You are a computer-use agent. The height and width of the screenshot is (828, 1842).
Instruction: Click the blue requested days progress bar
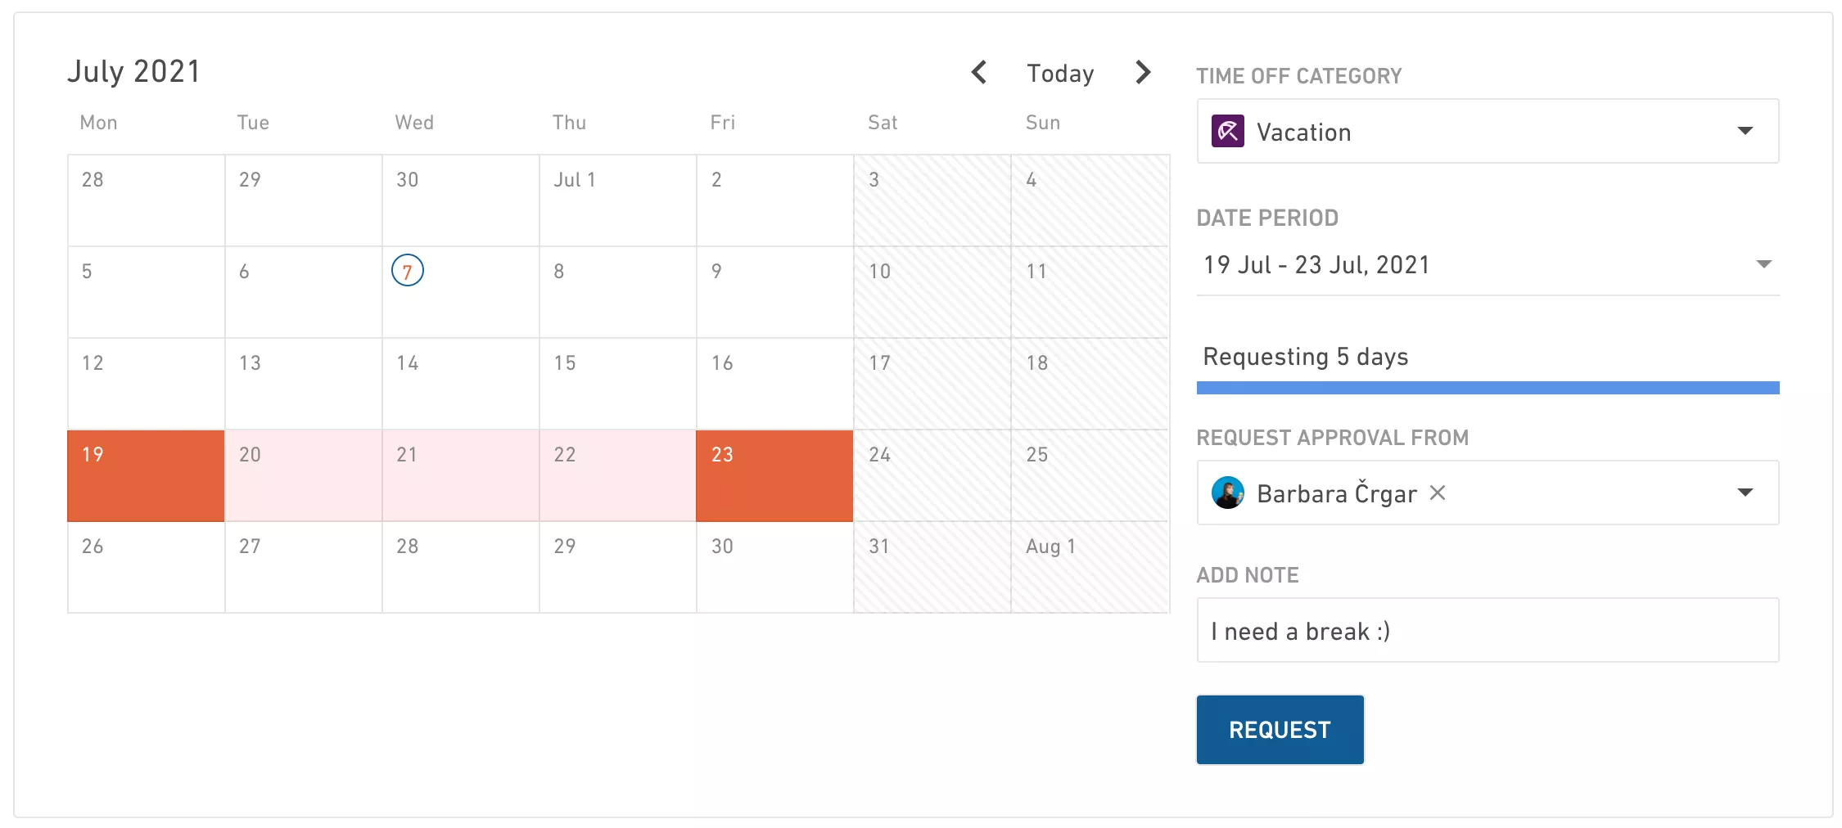1488,388
